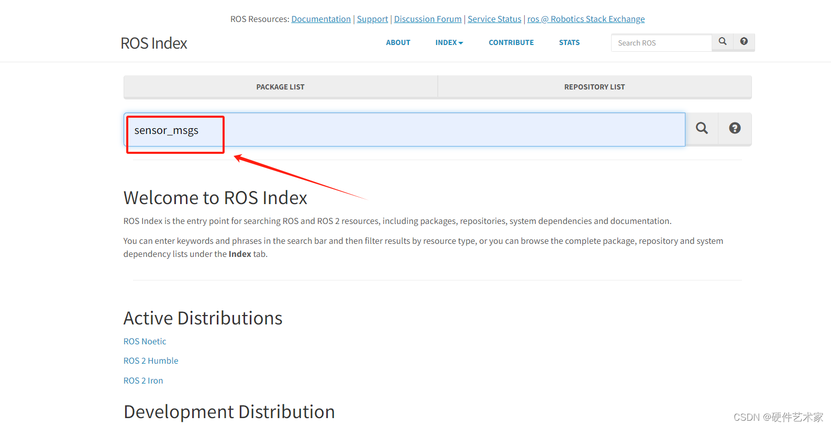Viewport: 831px width, 427px height.
Task: Open the ABOUT menu item
Action: point(398,43)
